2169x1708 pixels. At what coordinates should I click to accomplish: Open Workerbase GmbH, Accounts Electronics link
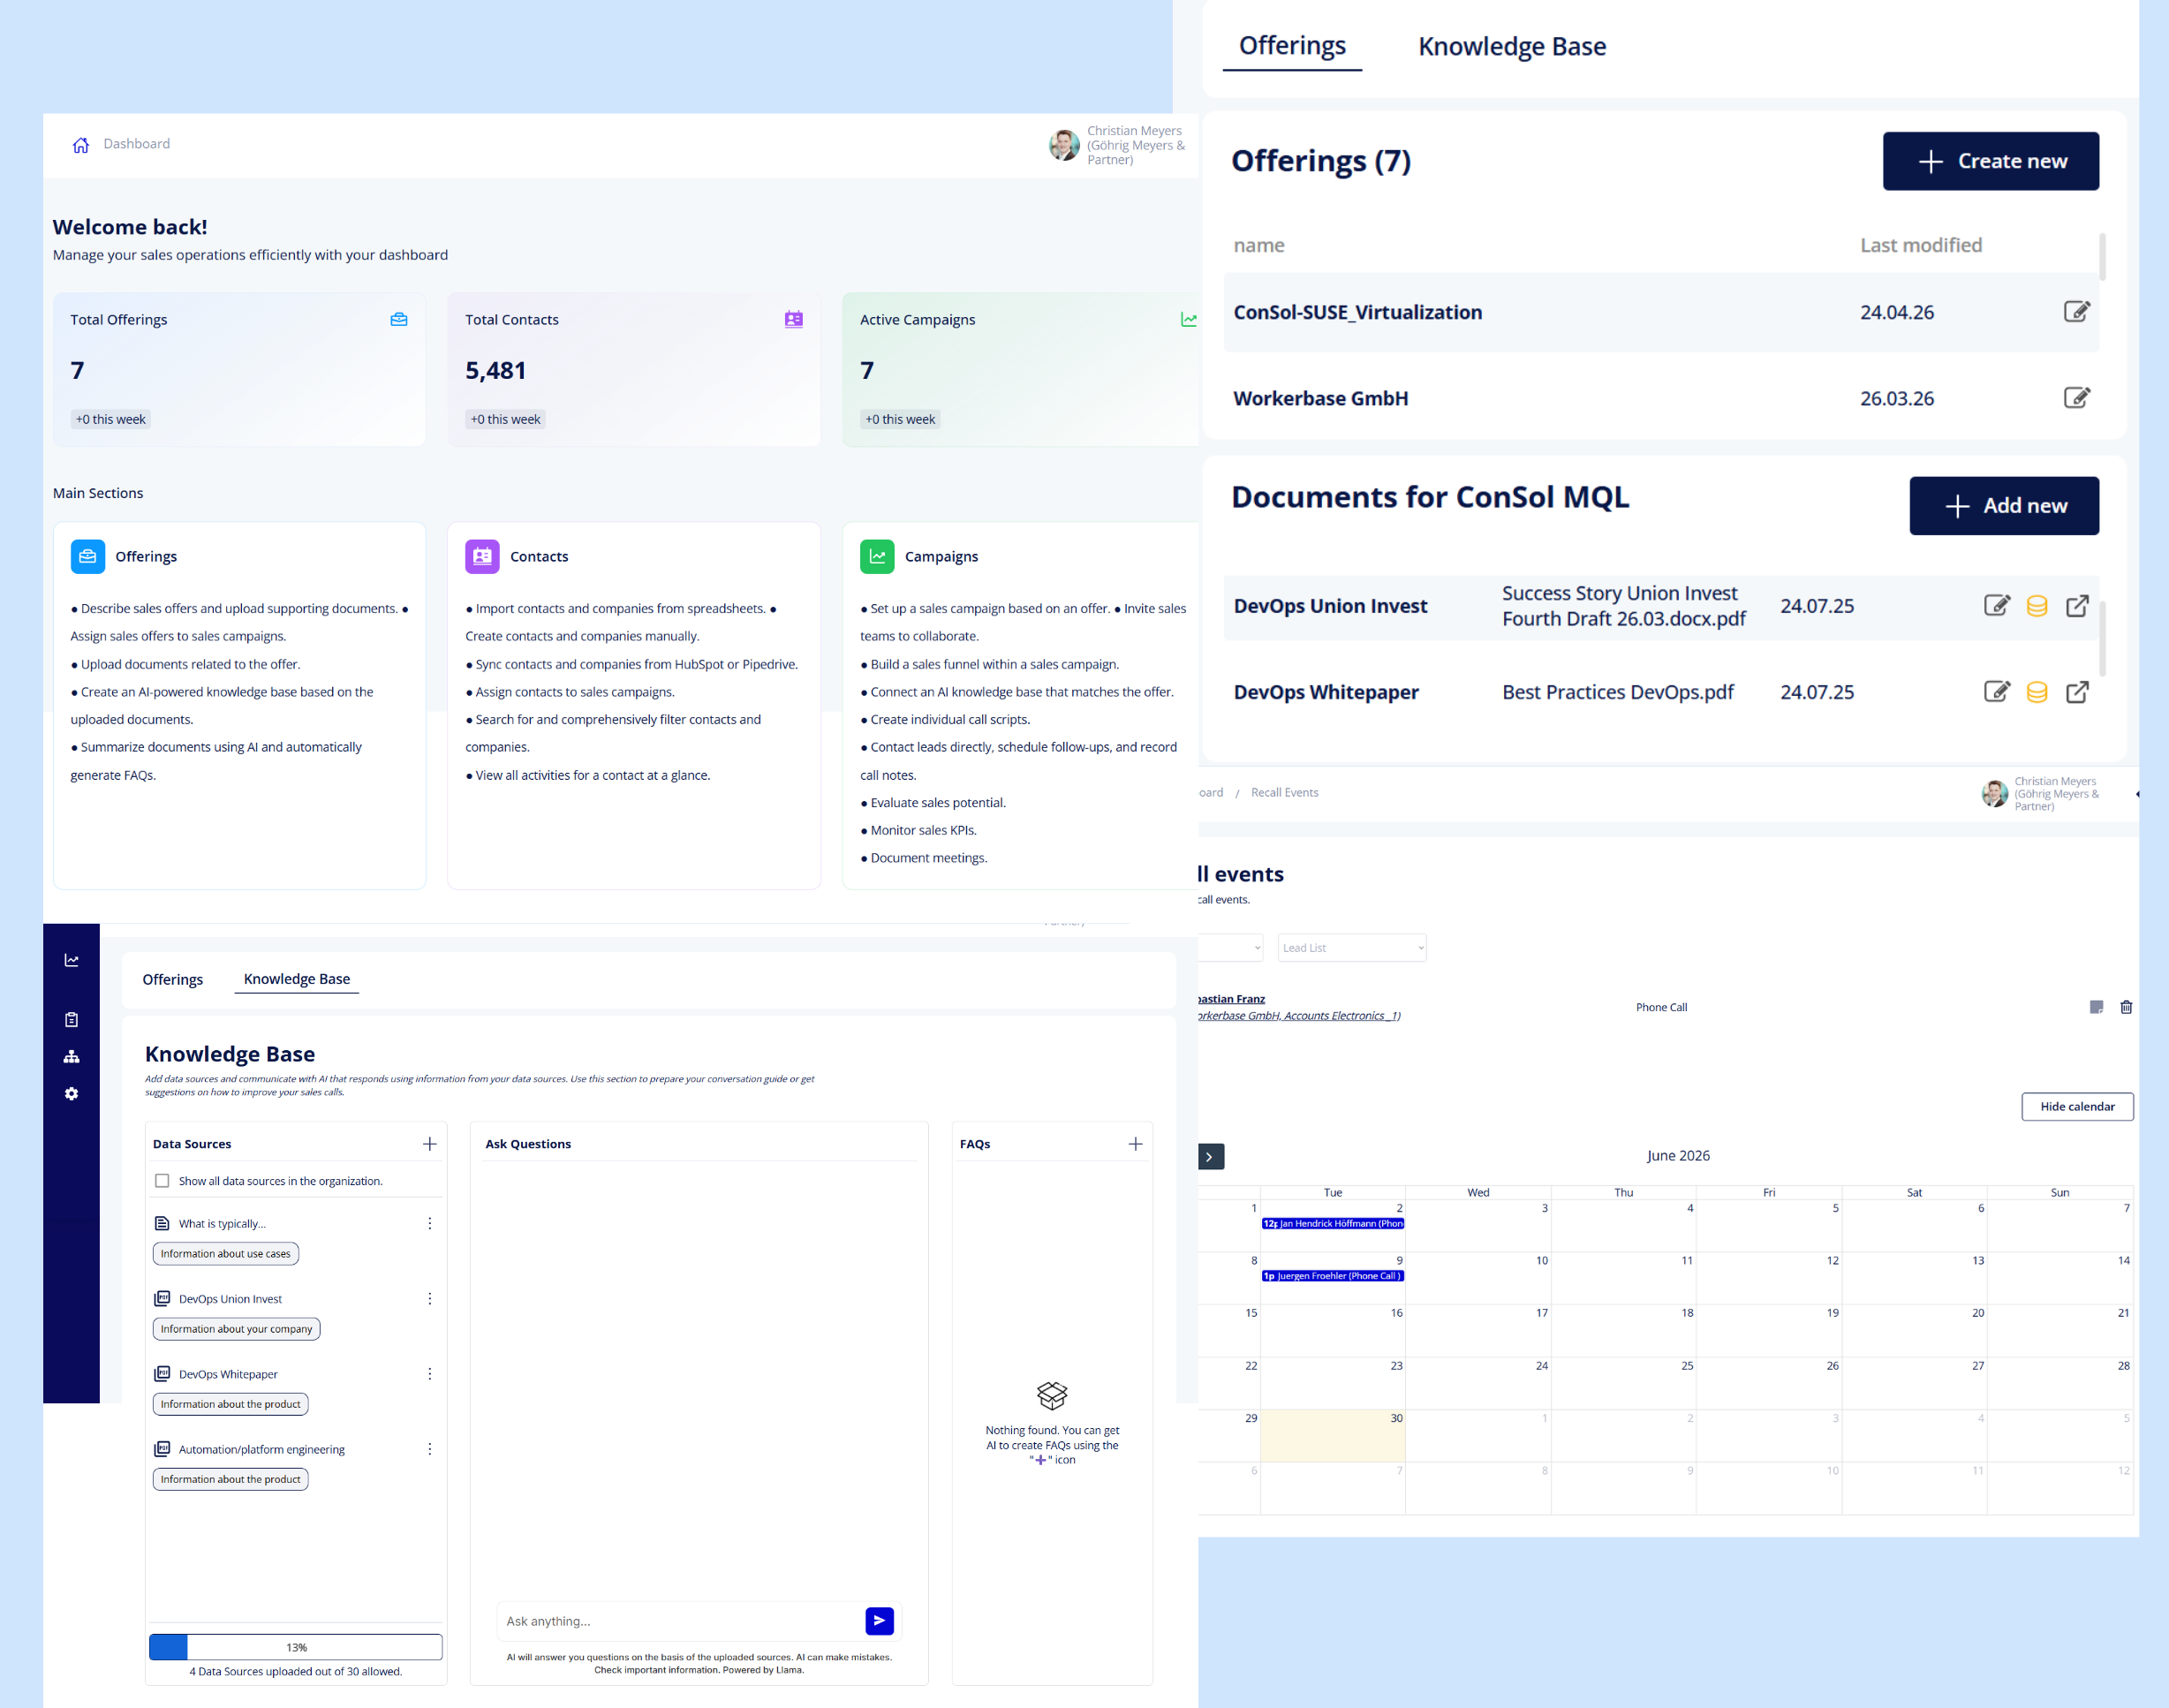click(x=1299, y=1015)
